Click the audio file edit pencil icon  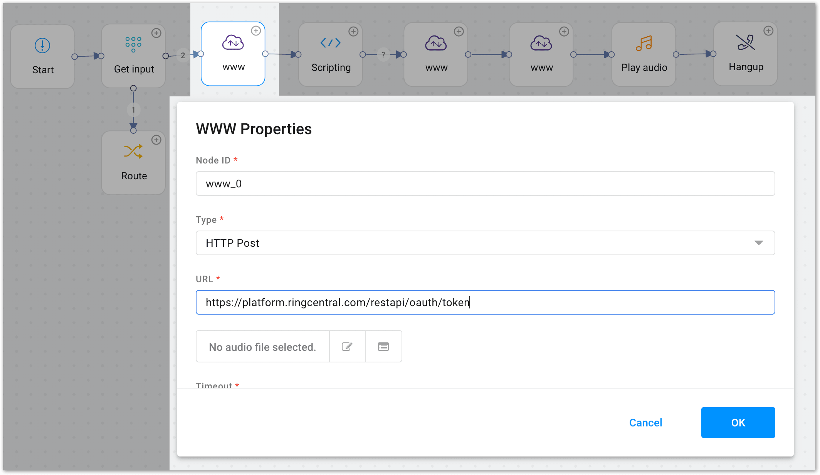[x=347, y=346]
